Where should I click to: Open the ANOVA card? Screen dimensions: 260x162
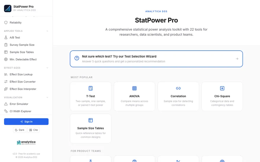click(134, 96)
